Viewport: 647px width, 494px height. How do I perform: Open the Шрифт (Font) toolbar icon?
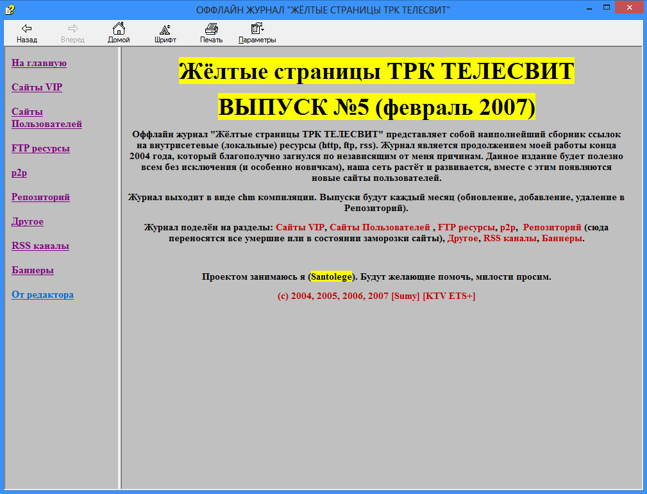[x=165, y=33]
